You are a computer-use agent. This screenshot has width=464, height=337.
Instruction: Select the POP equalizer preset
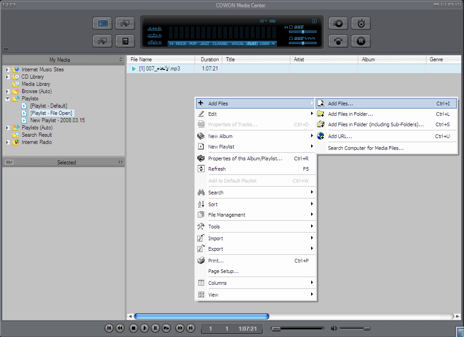point(193,44)
